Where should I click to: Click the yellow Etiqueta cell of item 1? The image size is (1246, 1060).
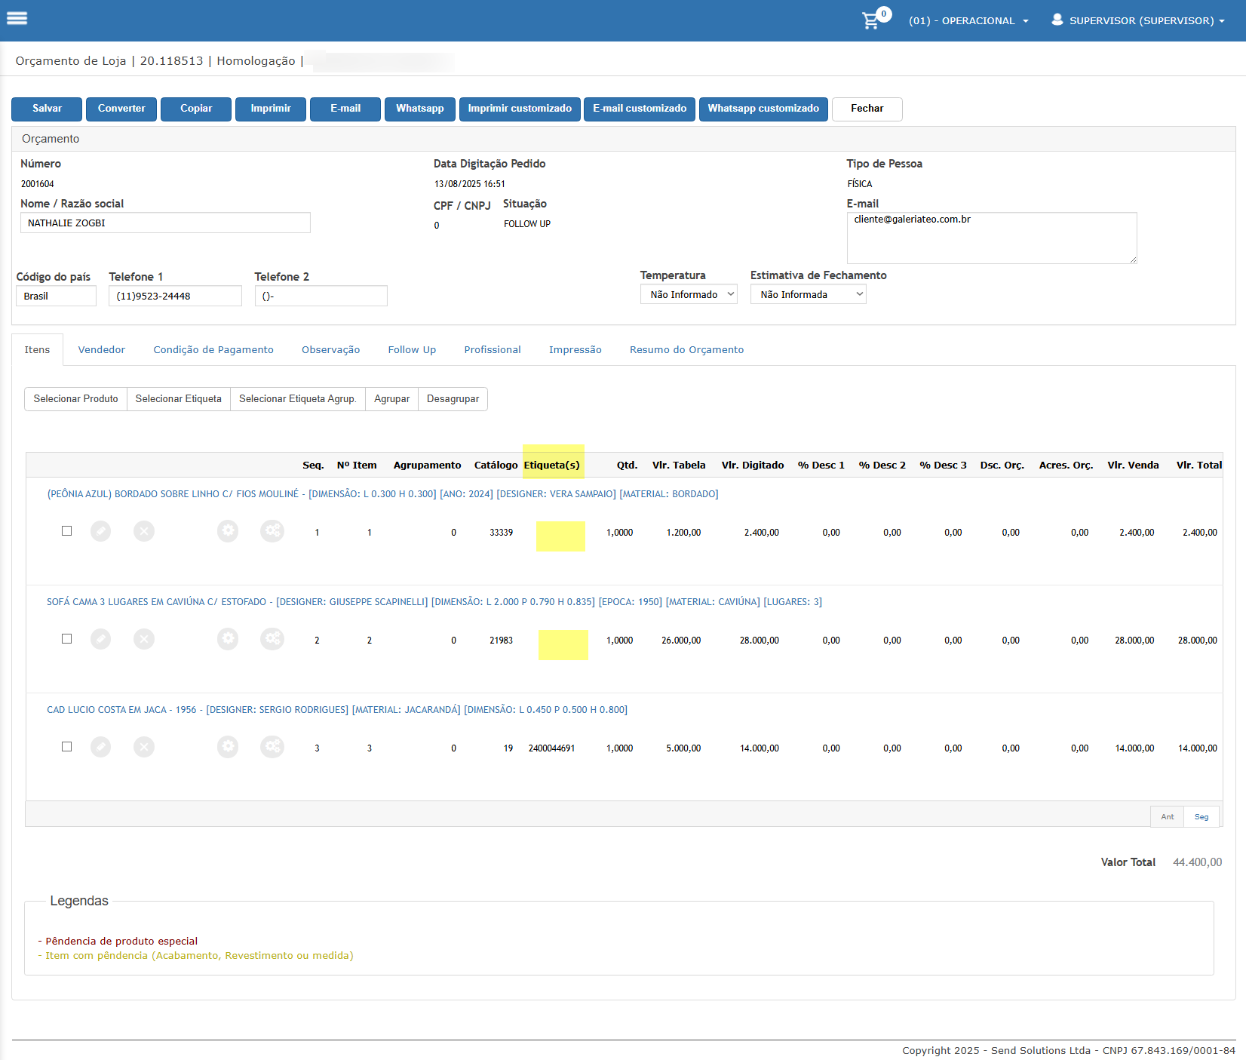coord(560,536)
